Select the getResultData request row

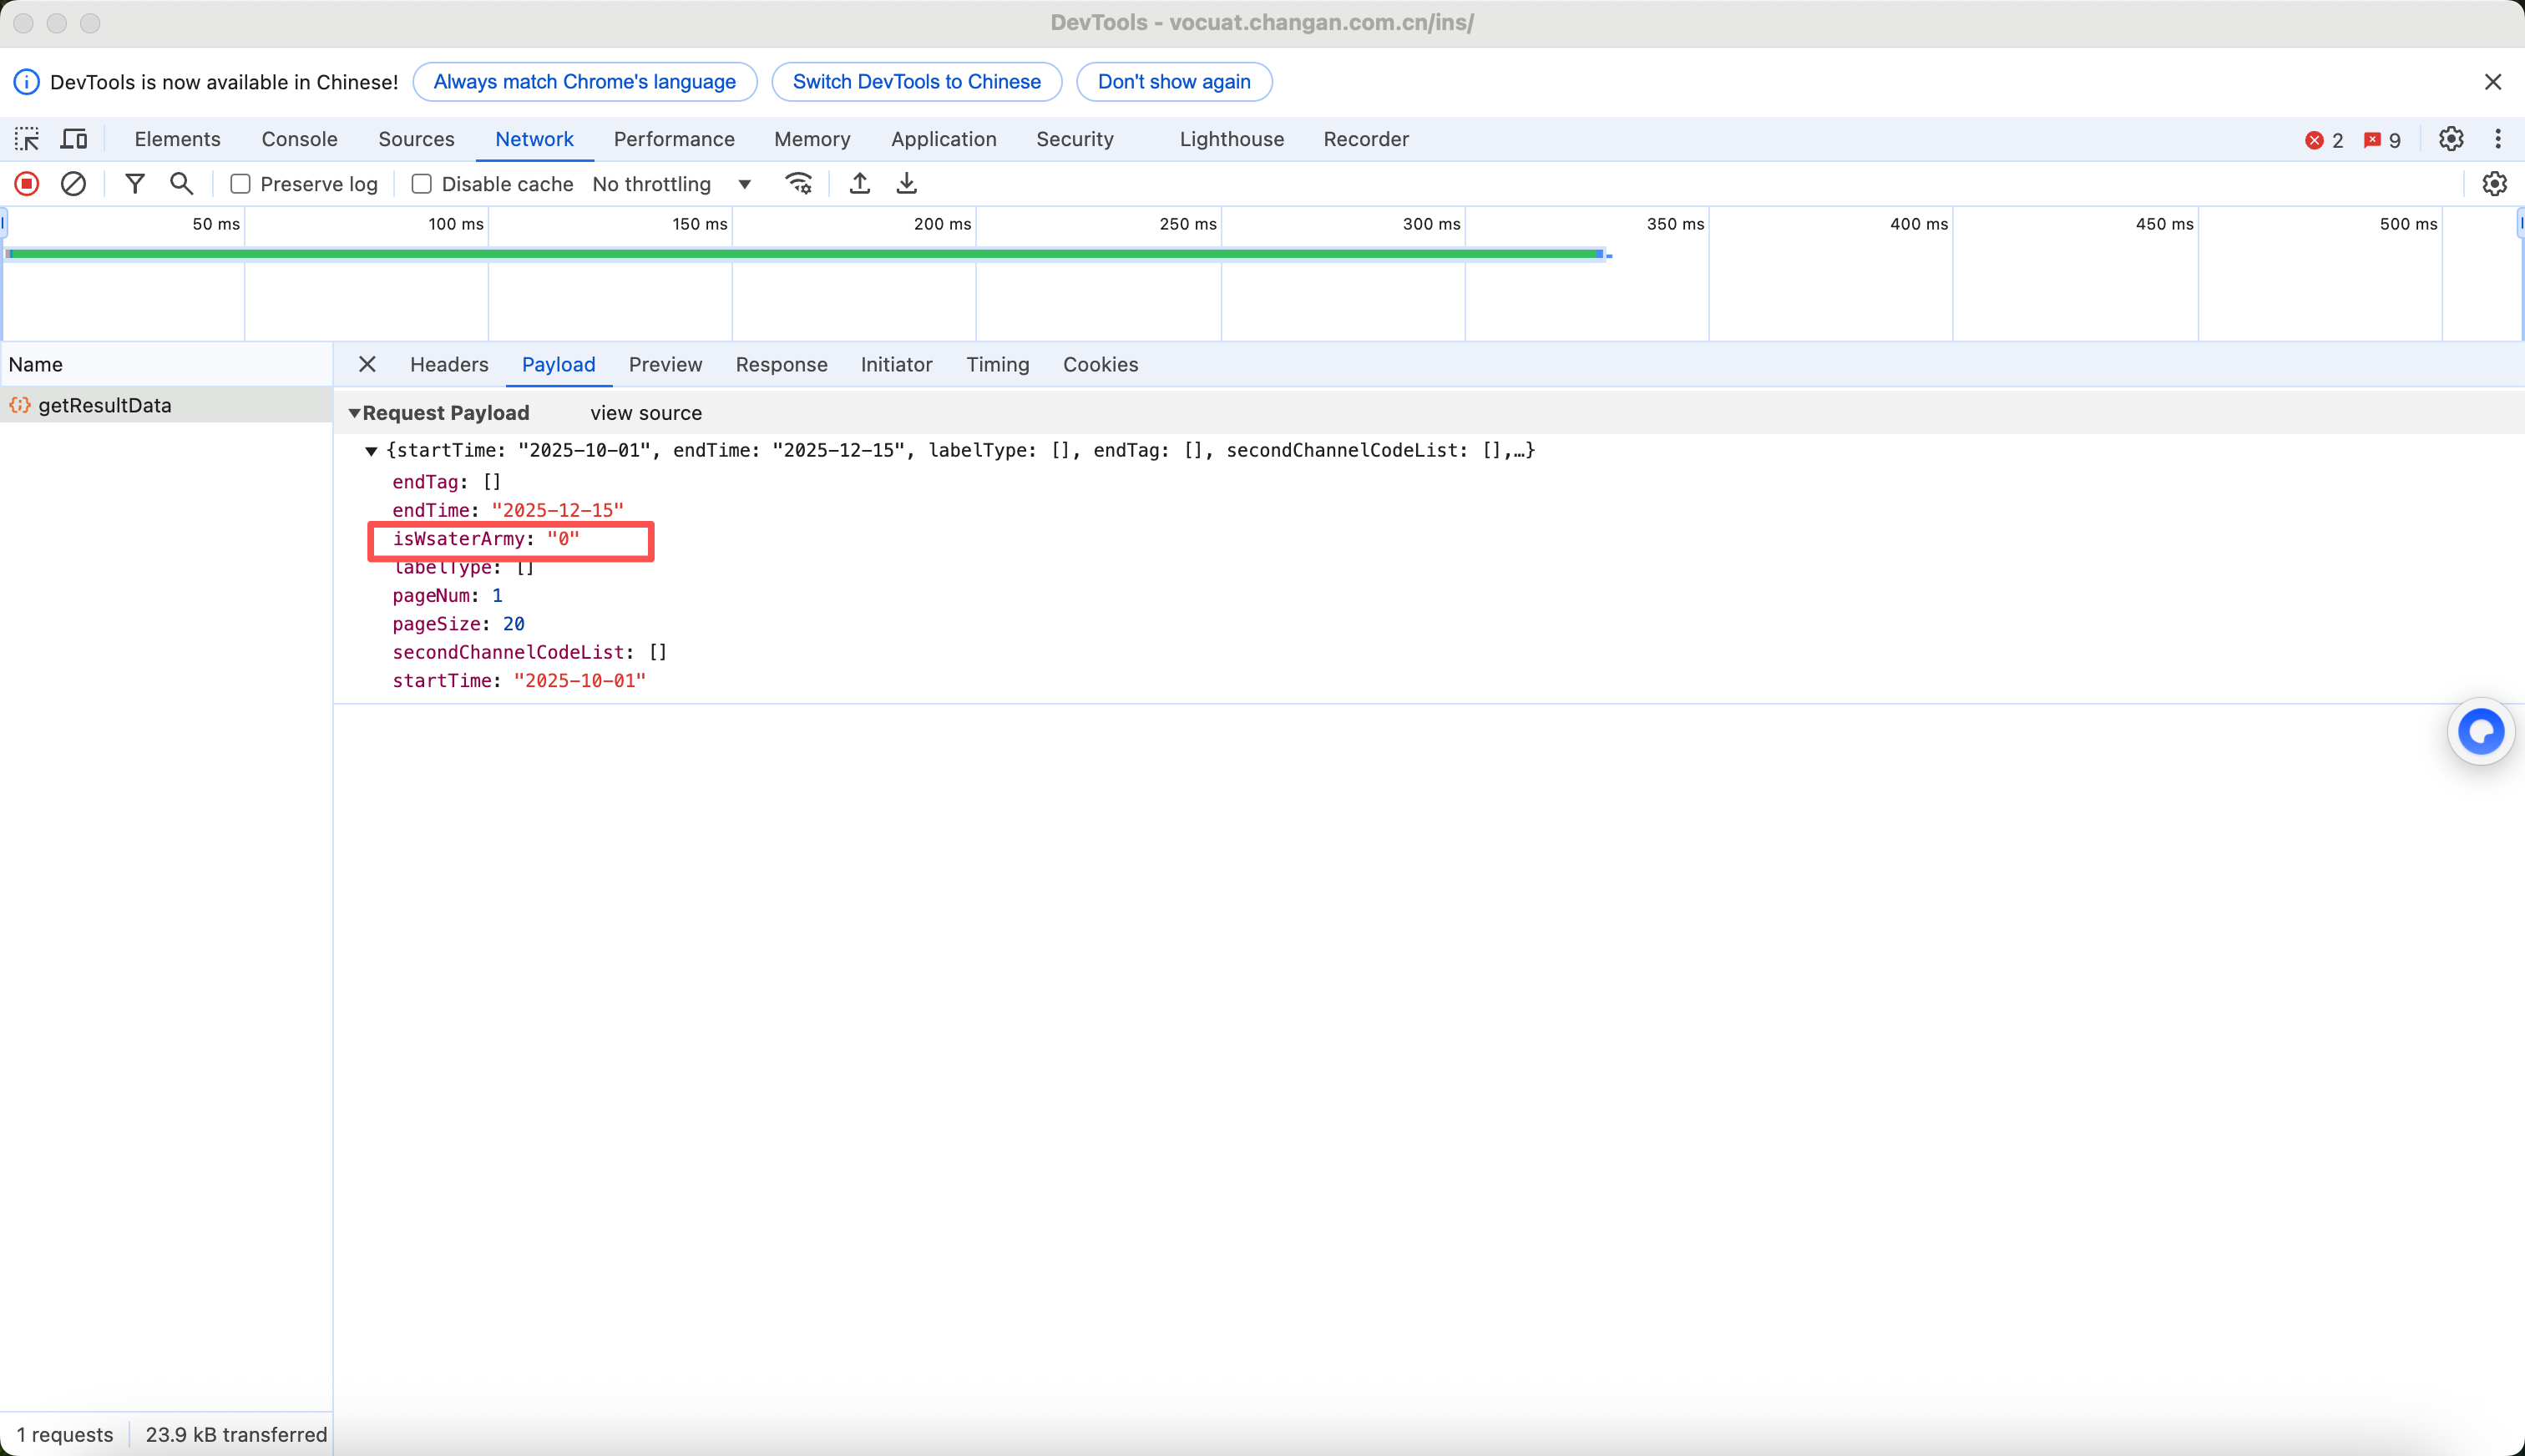pos(105,405)
